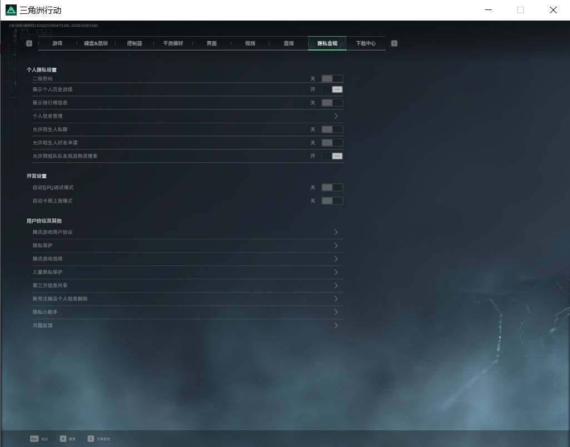
Task: Select the 音频 tab
Action: 289,43
